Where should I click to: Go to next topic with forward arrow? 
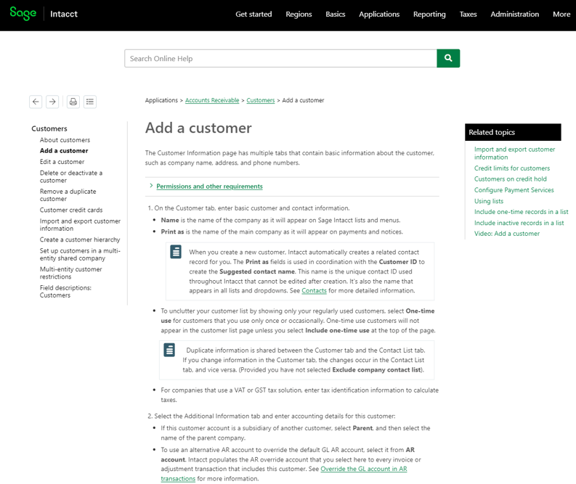click(x=52, y=102)
